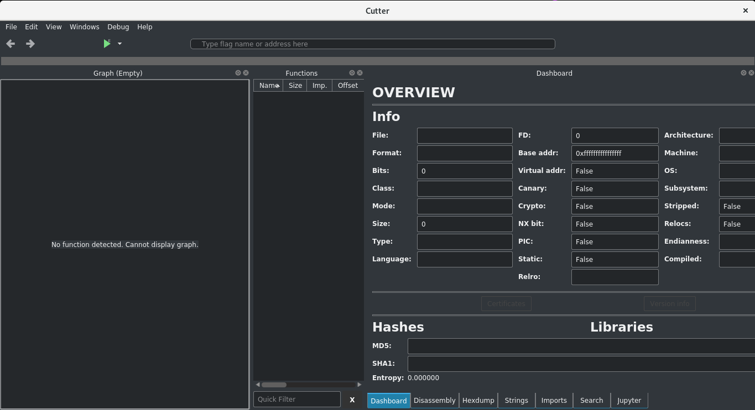
Task: Open the View menu
Action: (54, 27)
